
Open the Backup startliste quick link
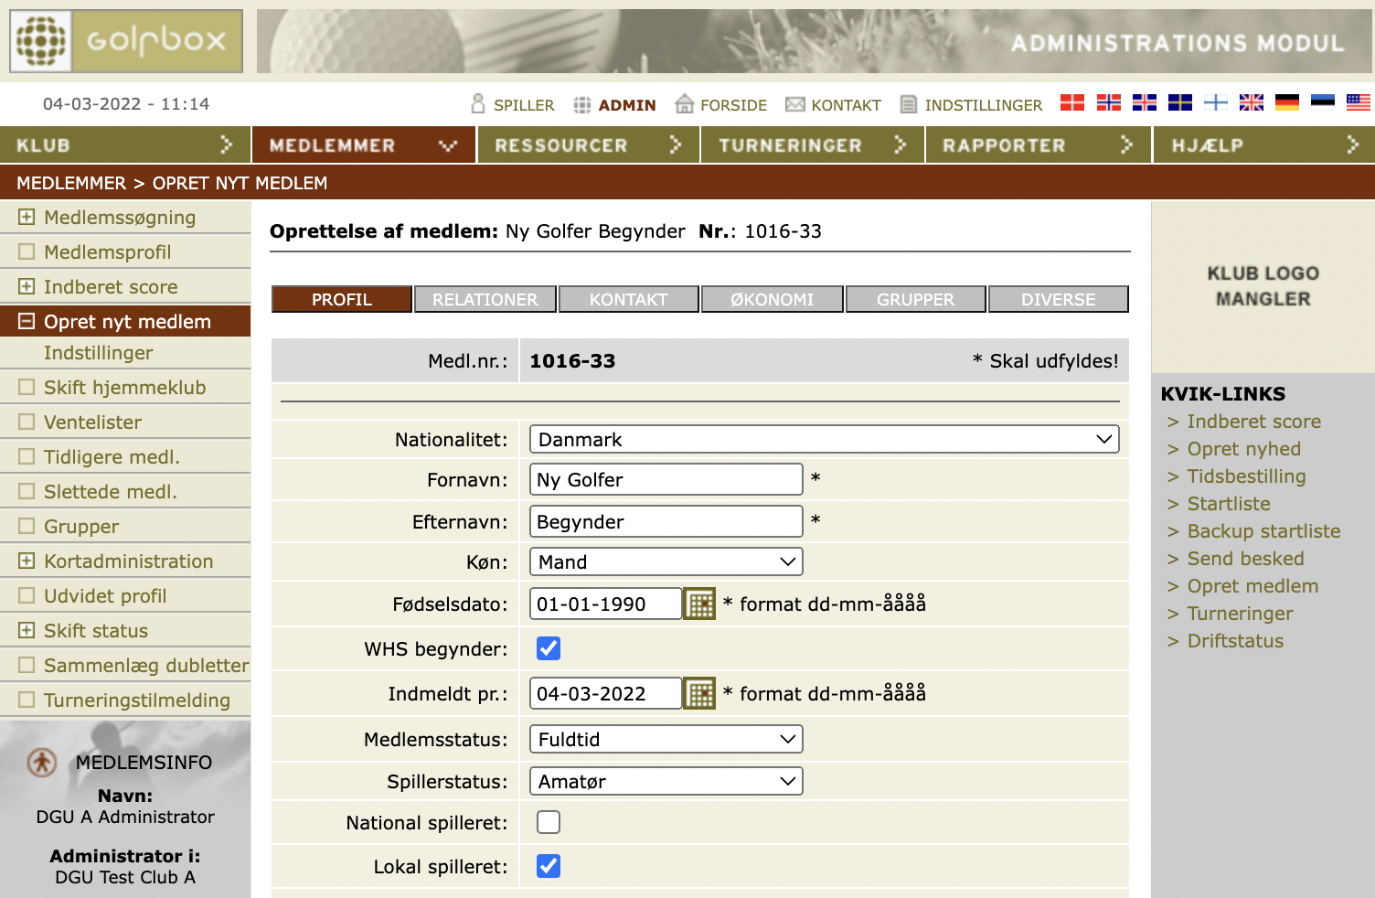pos(1263,531)
